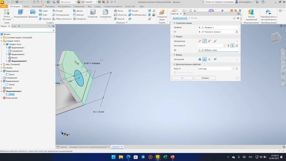This screenshot has width=286, height=161.
Task: Select the New solid output option
Action: [215, 59]
